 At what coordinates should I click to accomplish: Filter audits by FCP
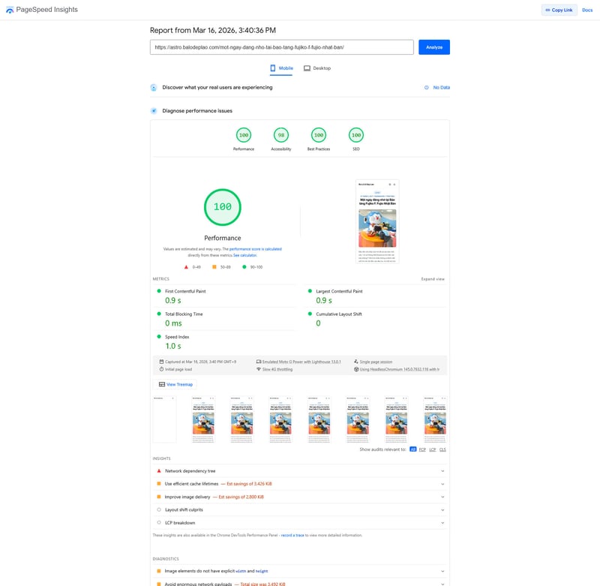click(x=422, y=449)
